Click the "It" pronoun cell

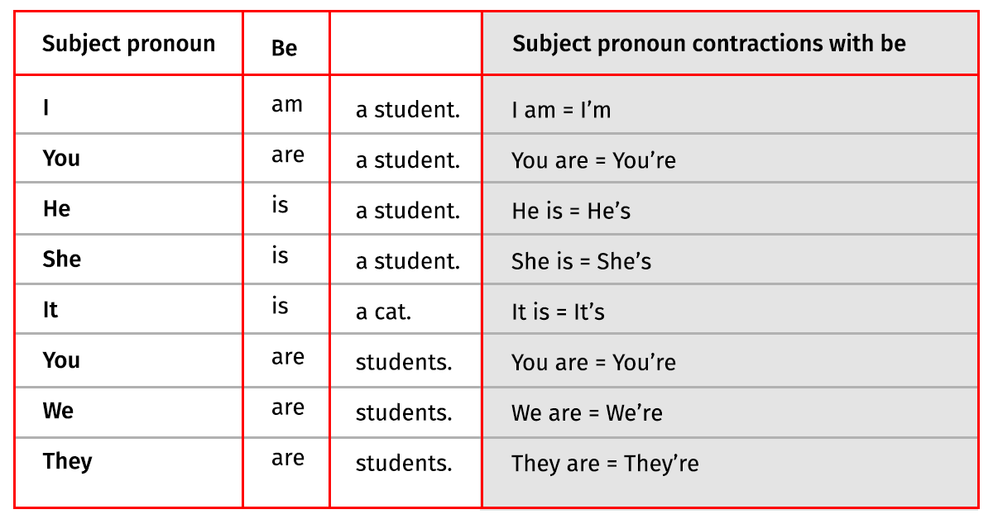coord(50,310)
